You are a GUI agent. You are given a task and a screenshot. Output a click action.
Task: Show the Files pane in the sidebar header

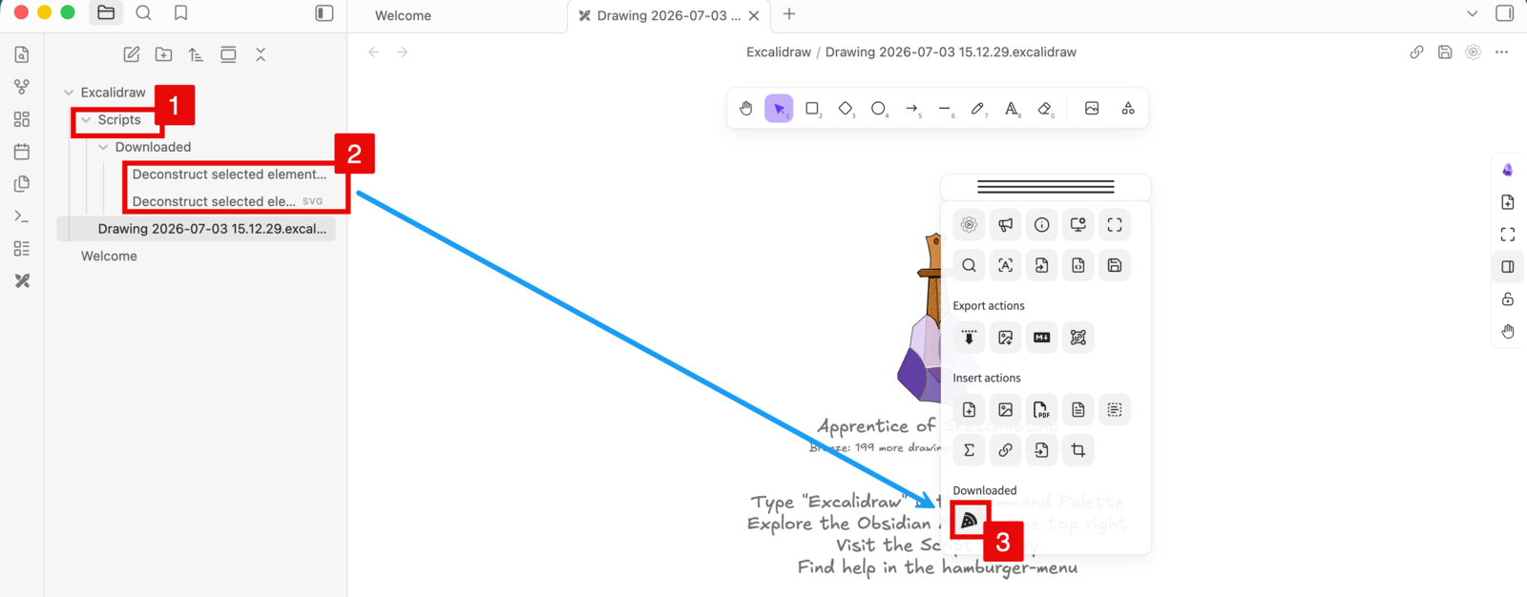pyautogui.click(x=106, y=13)
